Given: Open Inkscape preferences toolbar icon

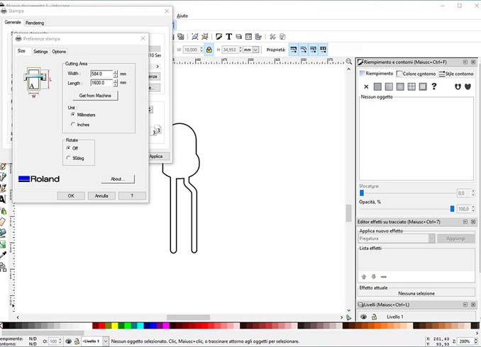Looking at the screenshot, I should click(x=272, y=37).
